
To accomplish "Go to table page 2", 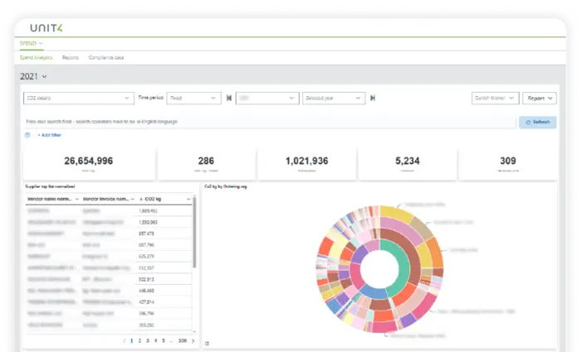I will tap(139, 341).
